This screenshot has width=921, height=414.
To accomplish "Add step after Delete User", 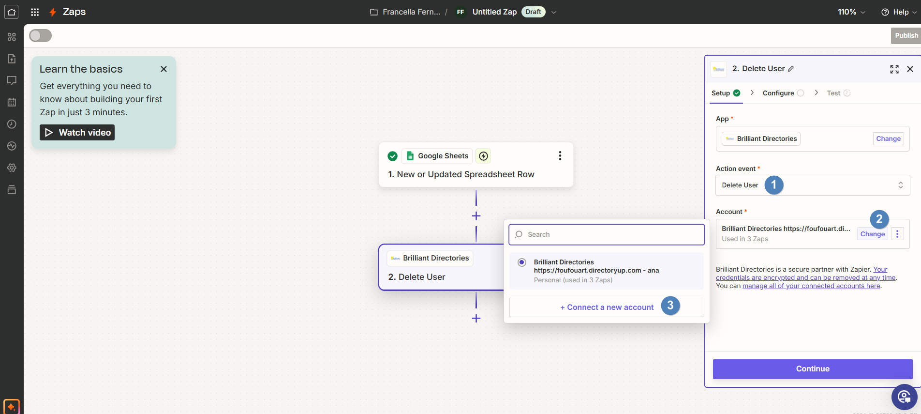I will tap(476, 318).
